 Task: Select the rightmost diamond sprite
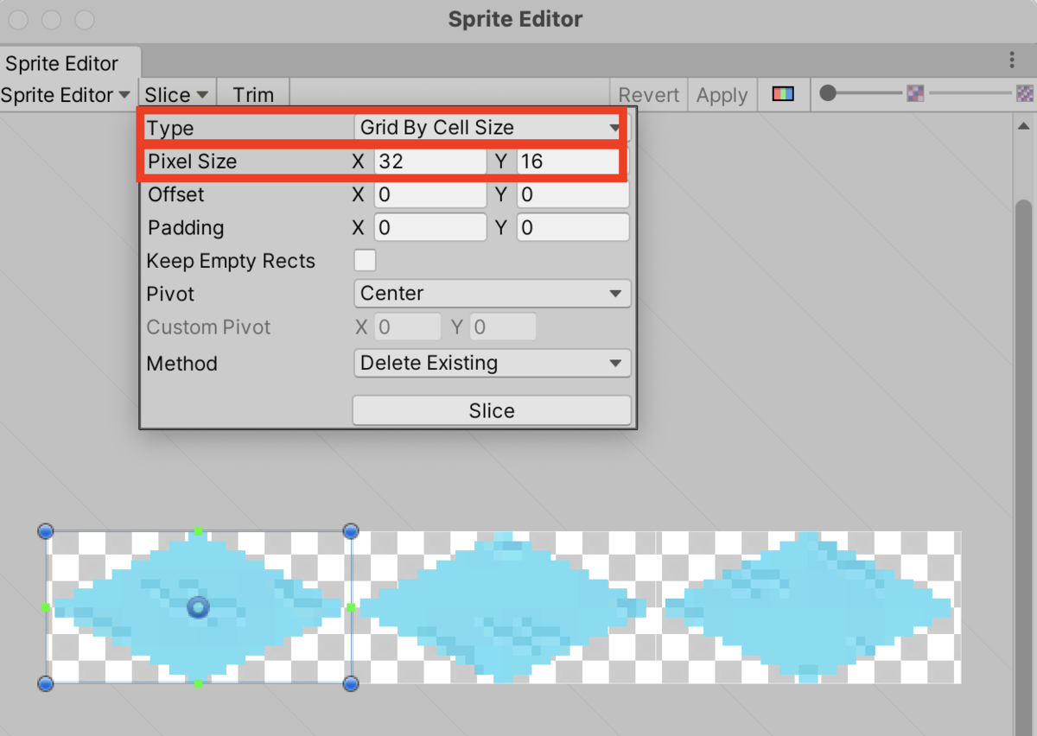809,607
